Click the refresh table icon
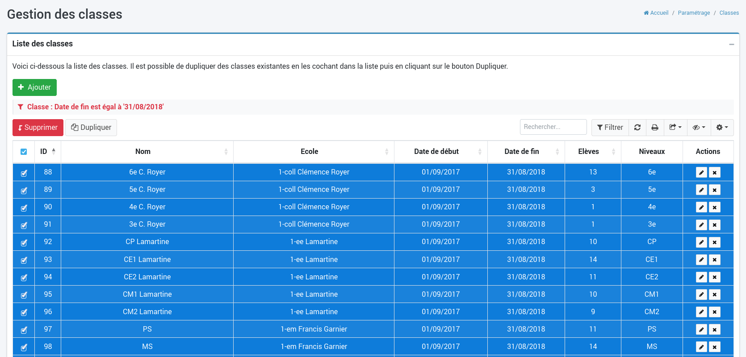 point(637,128)
